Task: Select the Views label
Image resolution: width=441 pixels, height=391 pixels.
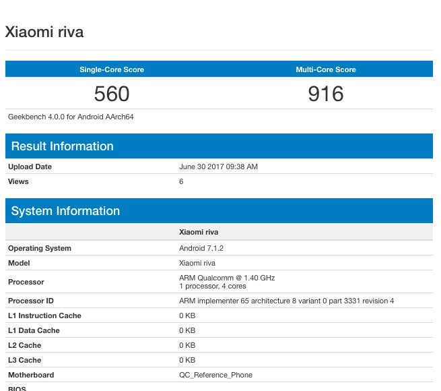Action: (18, 181)
